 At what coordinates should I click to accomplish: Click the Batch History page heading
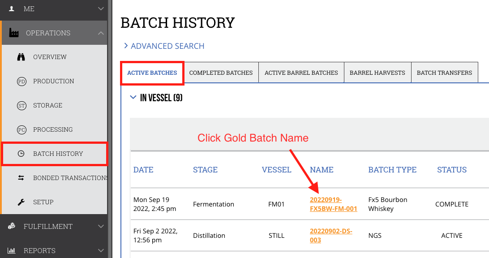177,23
